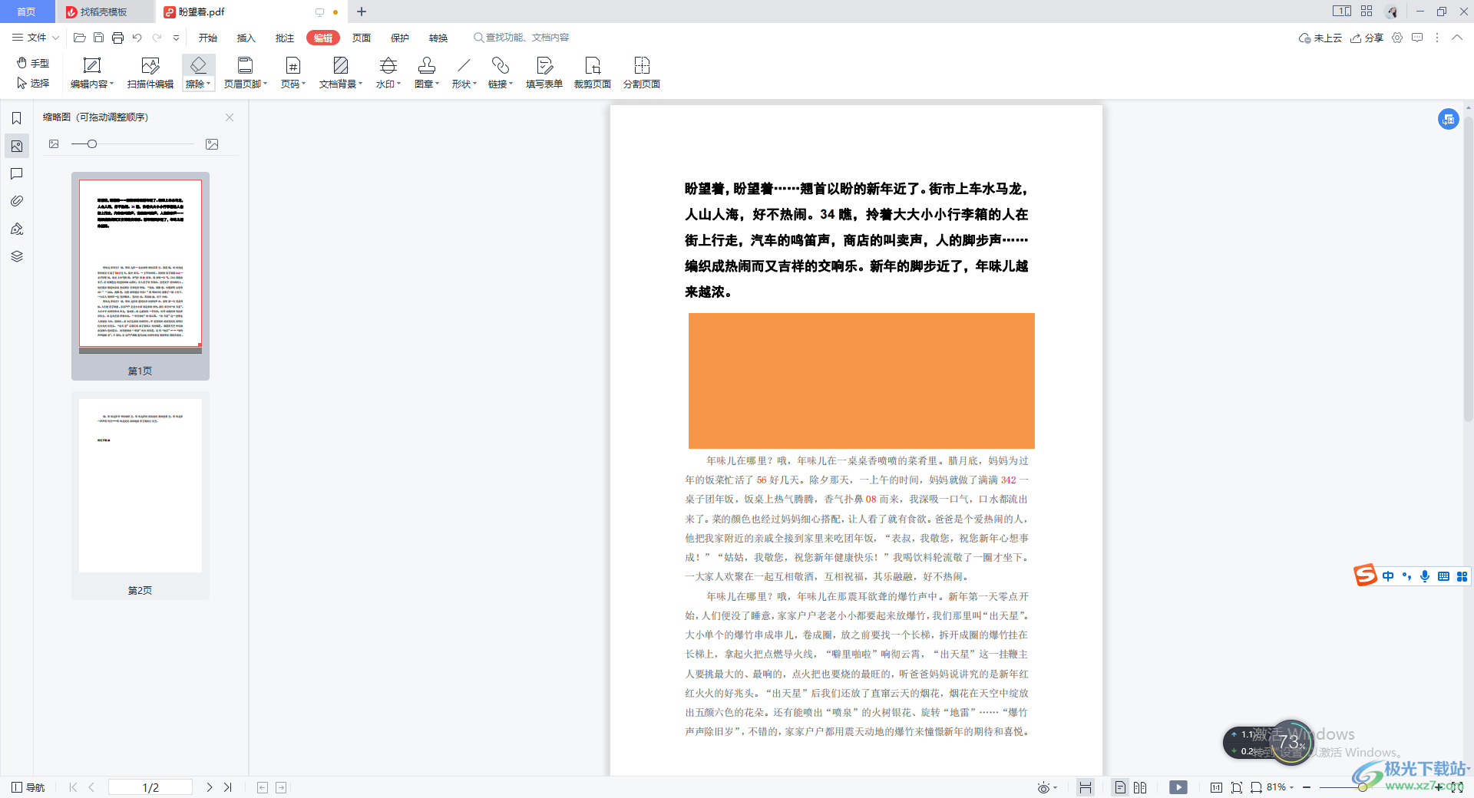The height and width of the screenshot is (798, 1474).
Task: Open the settings gear icon
Action: pyautogui.click(x=1397, y=38)
